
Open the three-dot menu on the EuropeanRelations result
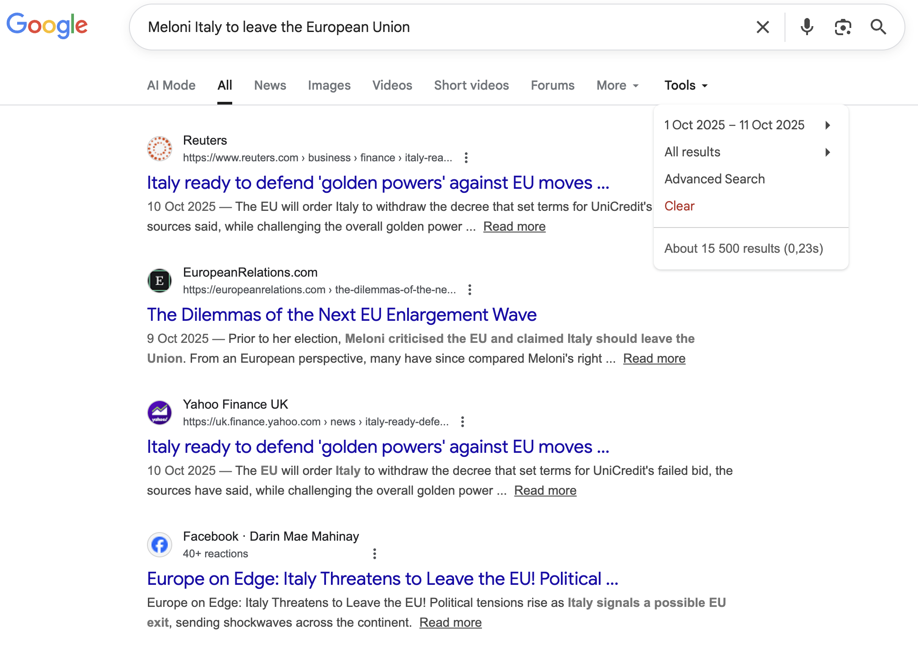click(469, 290)
